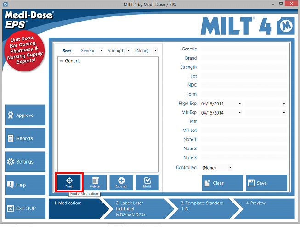Click the Clear page icon
300x230 pixels.
[x=207, y=183]
